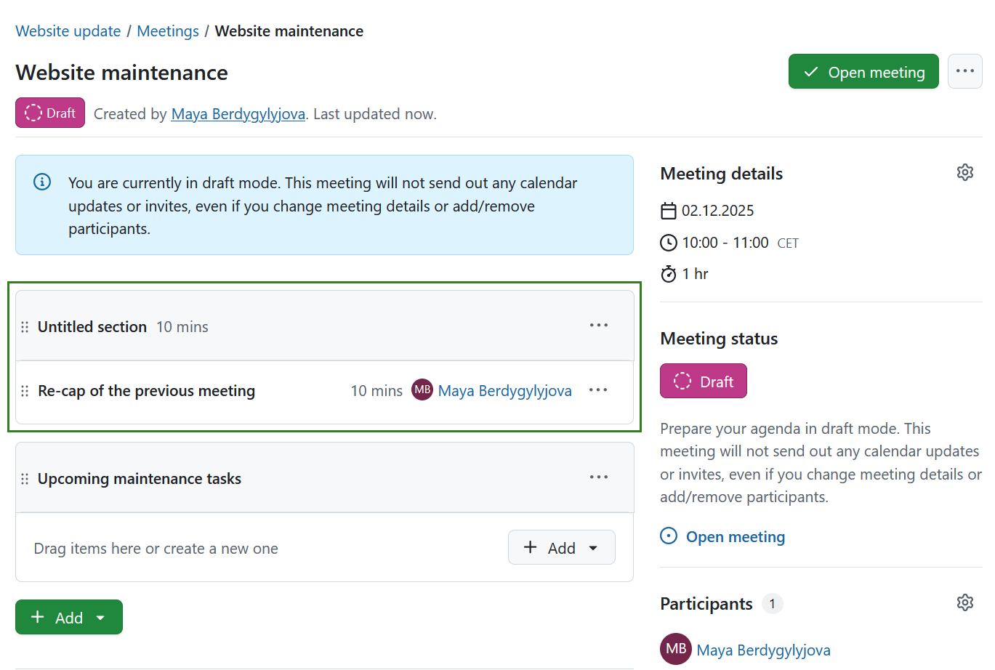The image size is (995, 670).
Task: Click drag handle of Re-cap item
Action: tap(25, 391)
